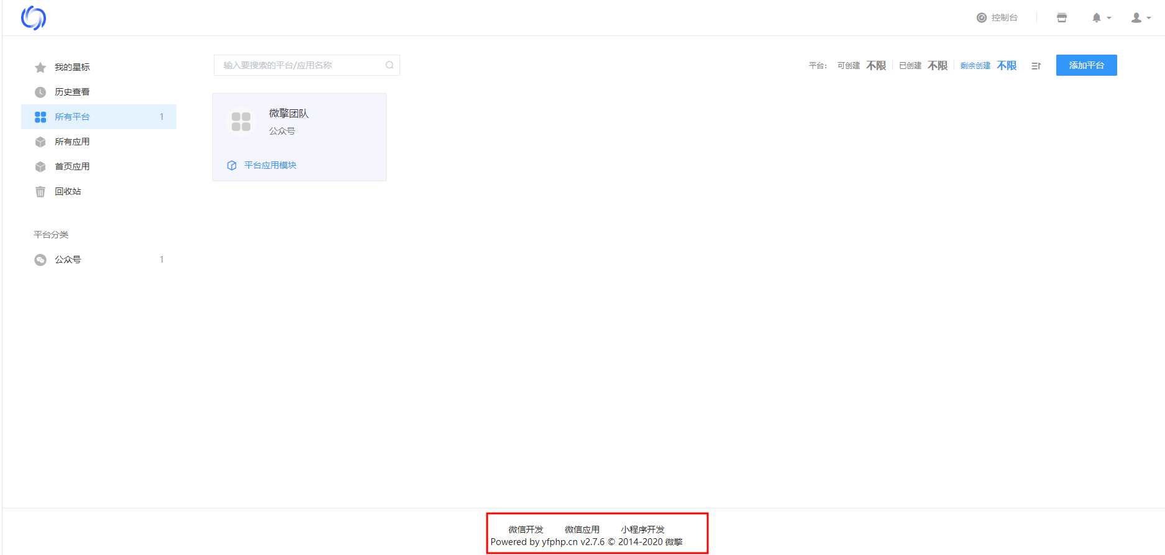Click the 可创建 不限 quota text
Screen dimensions: 1165x555
click(862, 66)
